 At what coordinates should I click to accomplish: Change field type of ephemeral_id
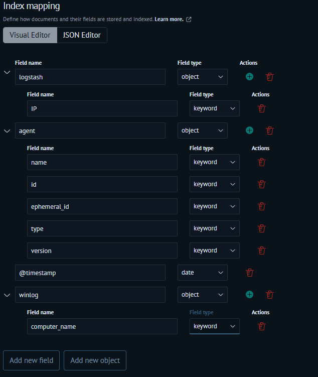pos(215,206)
